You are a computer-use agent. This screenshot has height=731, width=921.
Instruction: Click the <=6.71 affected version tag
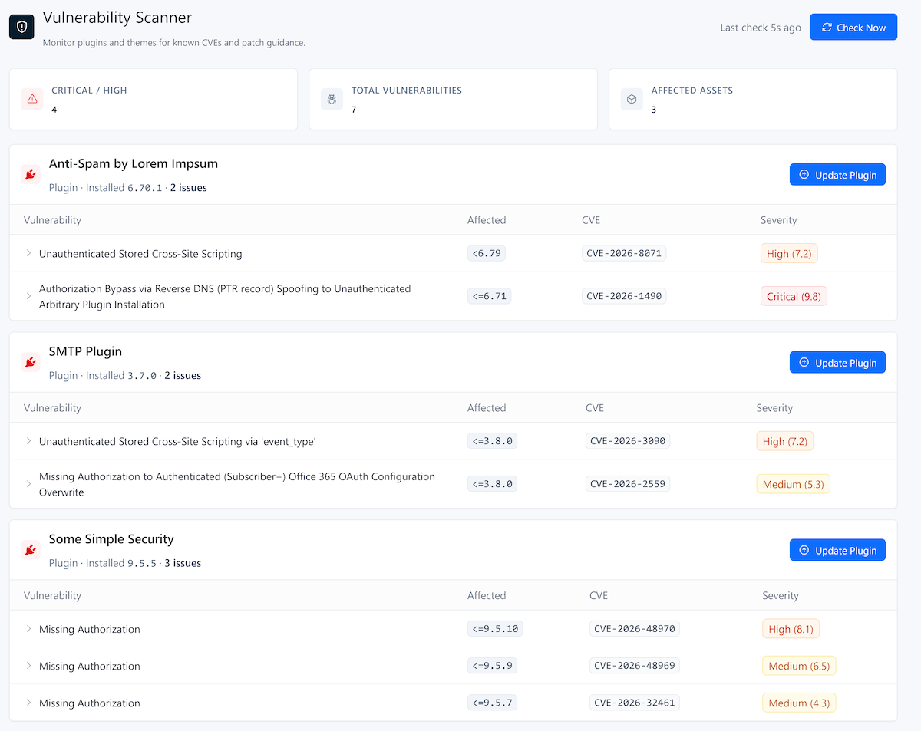coord(489,296)
